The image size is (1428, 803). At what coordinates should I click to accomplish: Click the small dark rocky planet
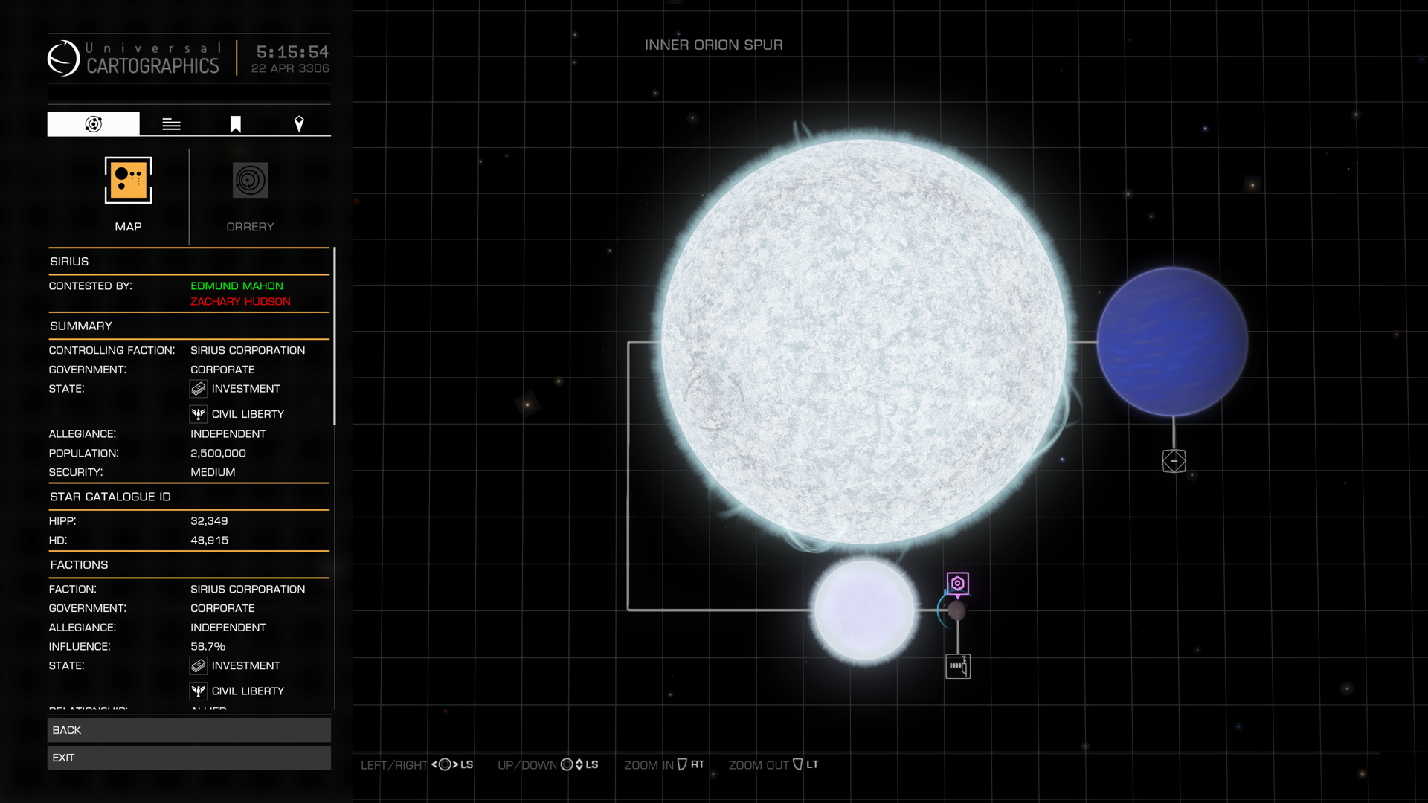pos(957,611)
